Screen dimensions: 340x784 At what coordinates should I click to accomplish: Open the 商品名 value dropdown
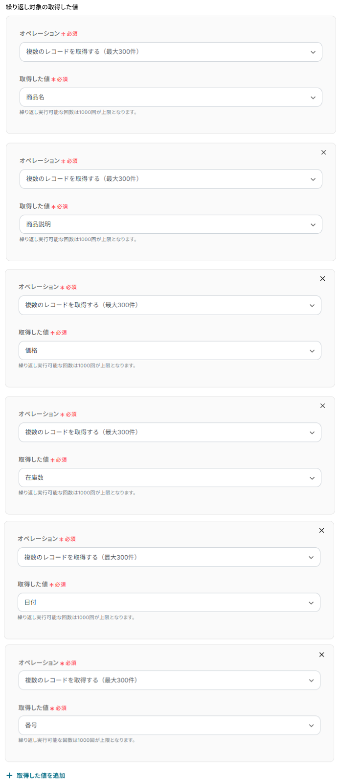pos(170,97)
